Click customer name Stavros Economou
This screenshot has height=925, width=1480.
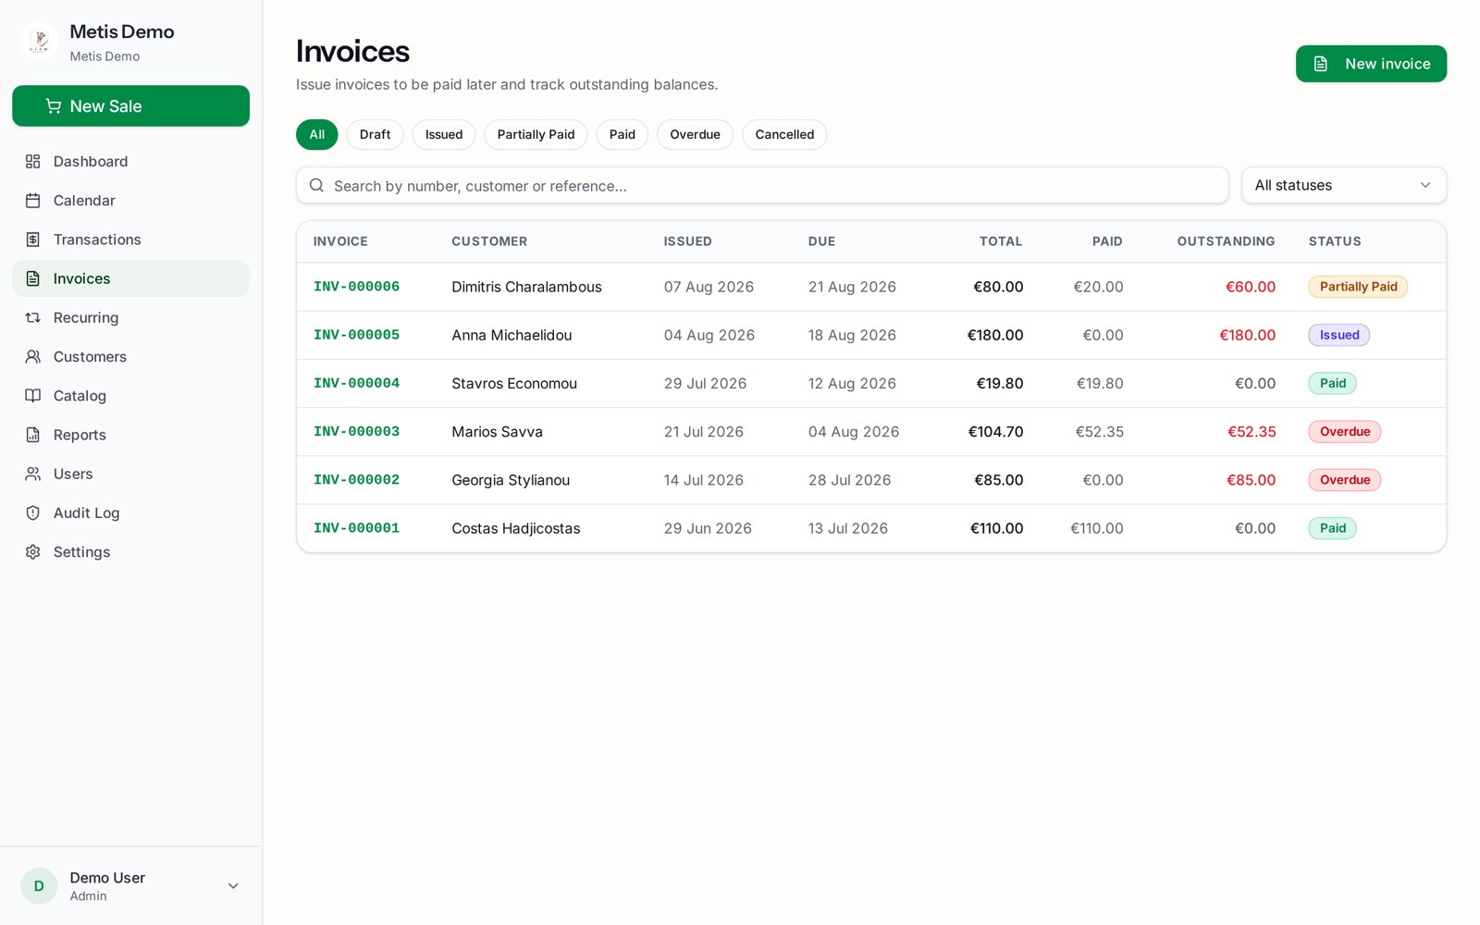pyautogui.click(x=514, y=383)
